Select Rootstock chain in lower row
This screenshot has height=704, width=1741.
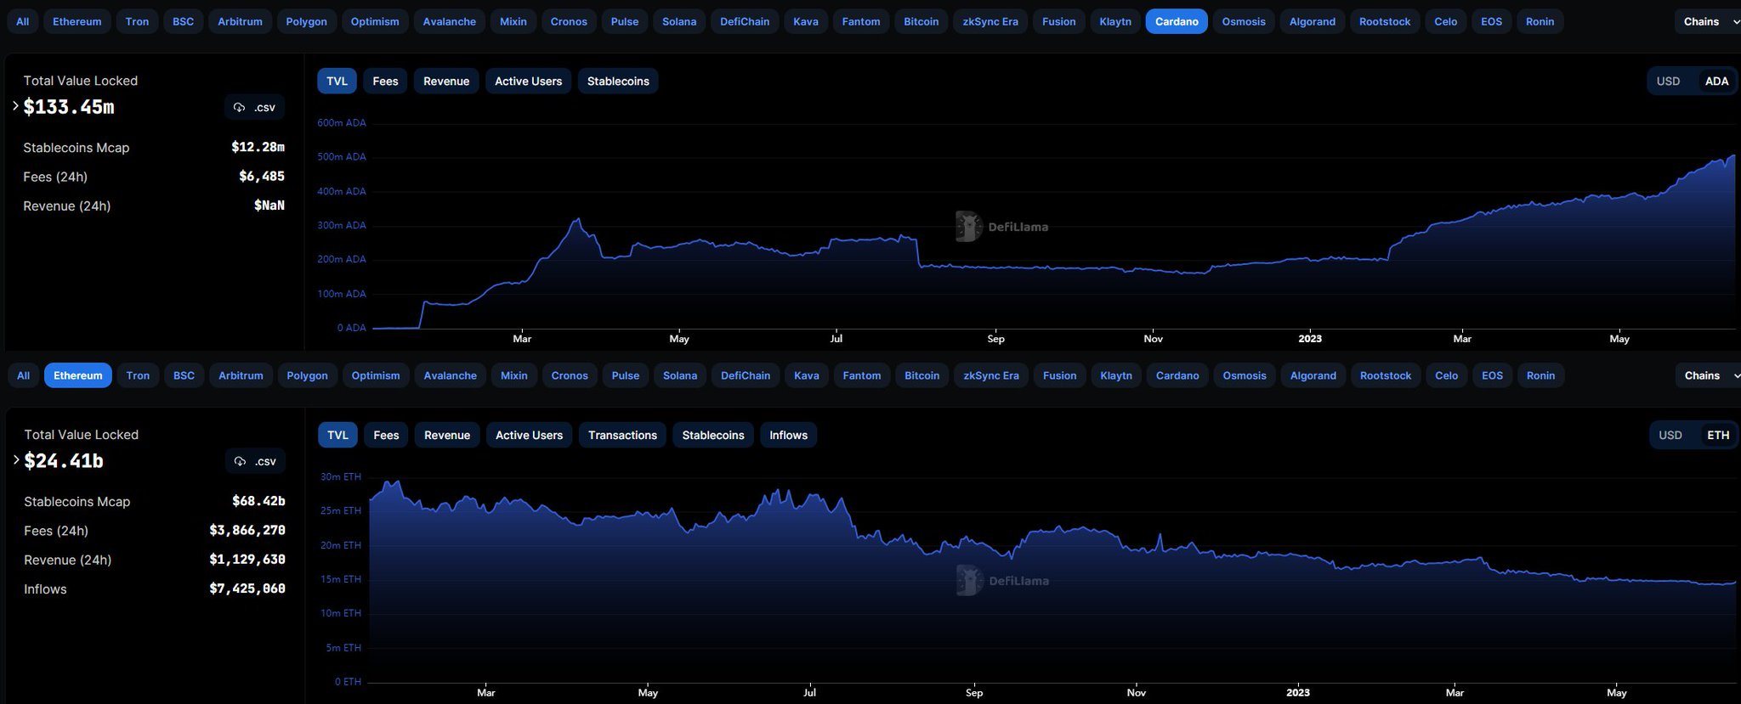1386,375
